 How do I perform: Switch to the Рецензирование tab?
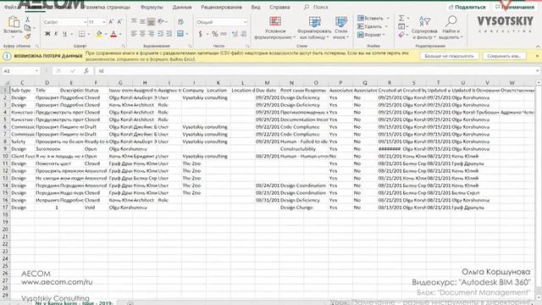(x=221, y=7)
